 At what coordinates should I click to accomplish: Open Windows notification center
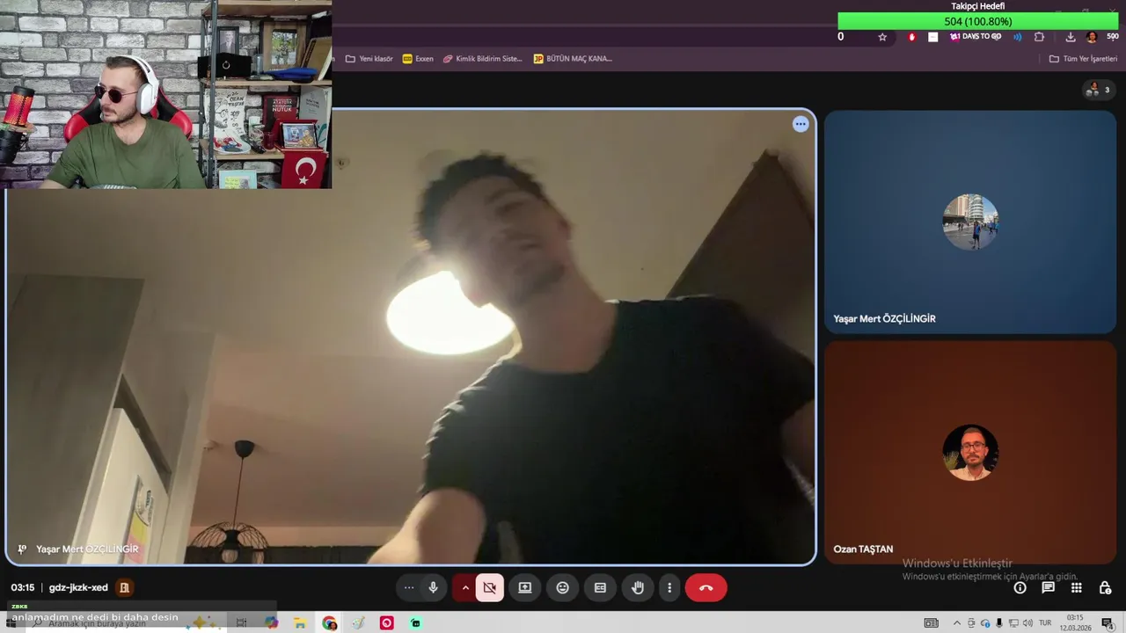click(x=1108, y=623)
